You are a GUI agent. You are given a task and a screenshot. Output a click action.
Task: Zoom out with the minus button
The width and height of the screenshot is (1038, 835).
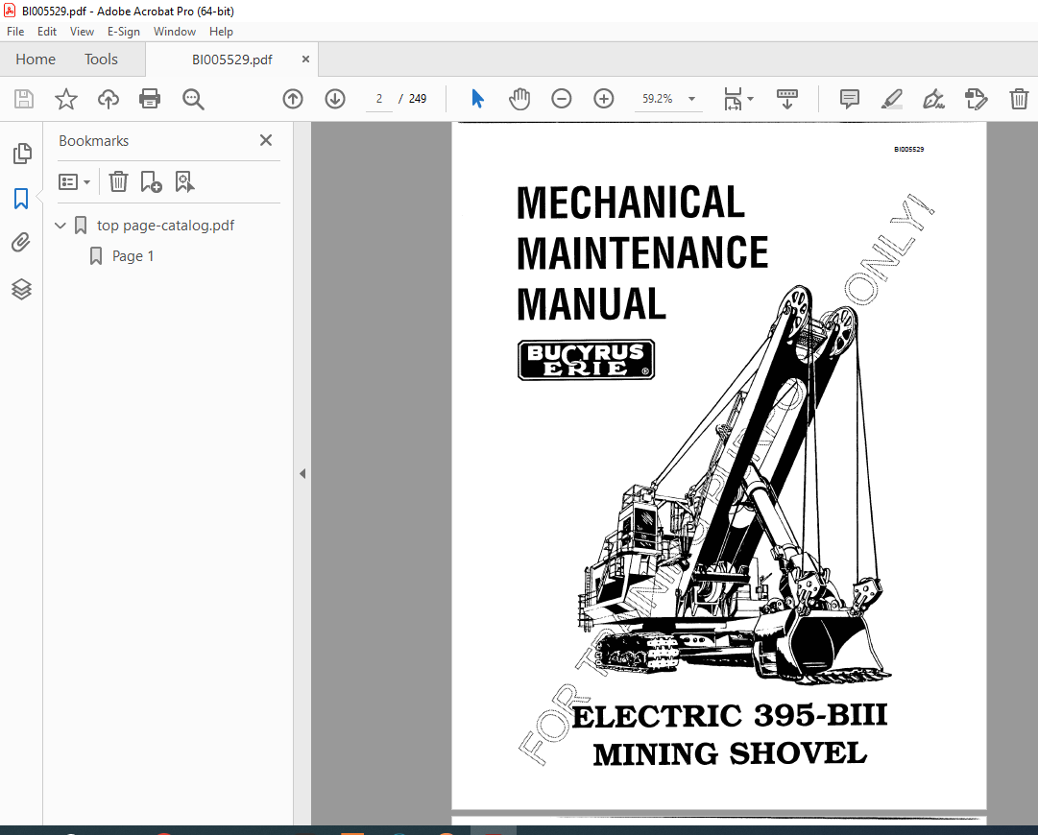tap(562, 99)
